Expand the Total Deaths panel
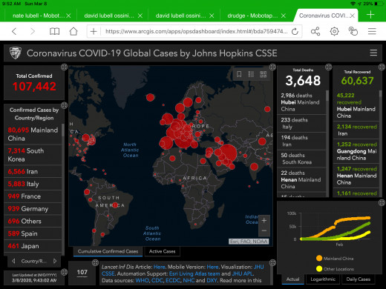Viewport: 386px width, 289px height. click(328, 67)
